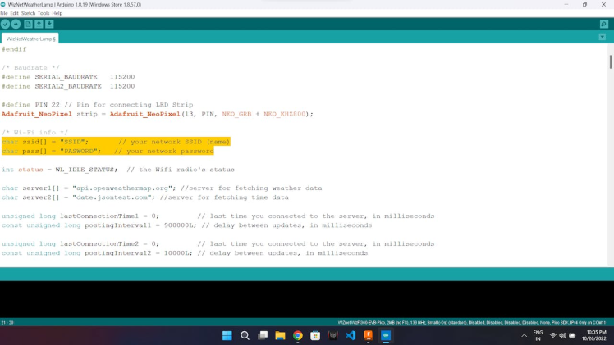Click WL_IDLE_STATUS in the status line

pos(85,170)
